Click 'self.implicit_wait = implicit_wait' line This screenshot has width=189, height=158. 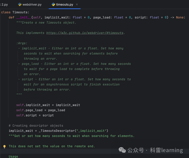pyautogui.click(x=48, y=105)
